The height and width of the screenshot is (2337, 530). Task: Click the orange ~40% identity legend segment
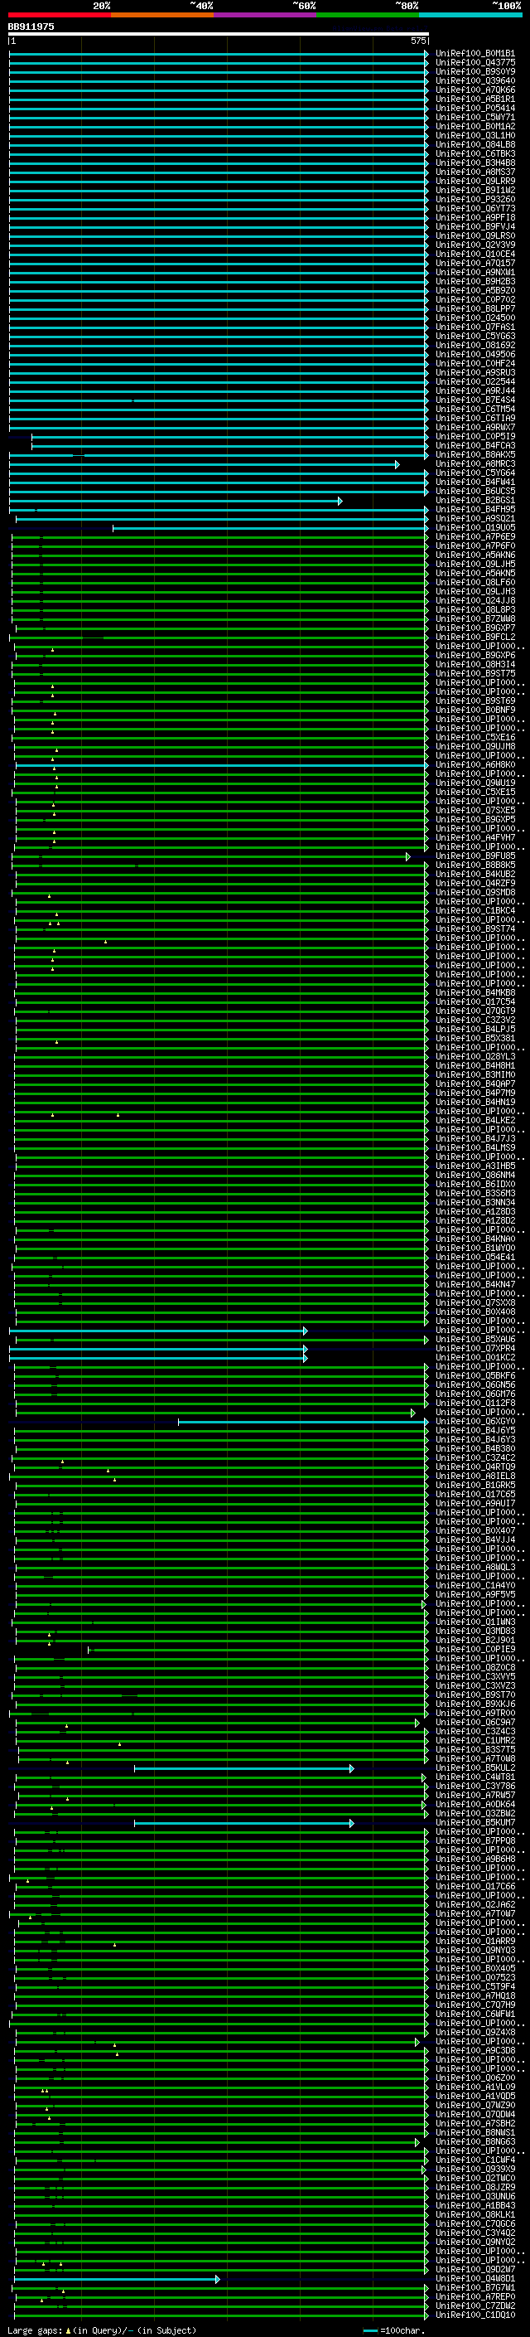[162, 15]
